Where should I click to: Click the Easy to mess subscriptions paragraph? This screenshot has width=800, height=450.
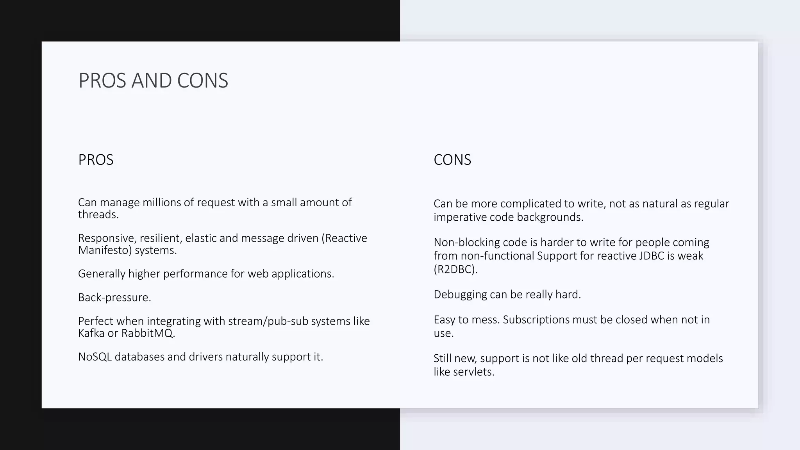point(571,326)
